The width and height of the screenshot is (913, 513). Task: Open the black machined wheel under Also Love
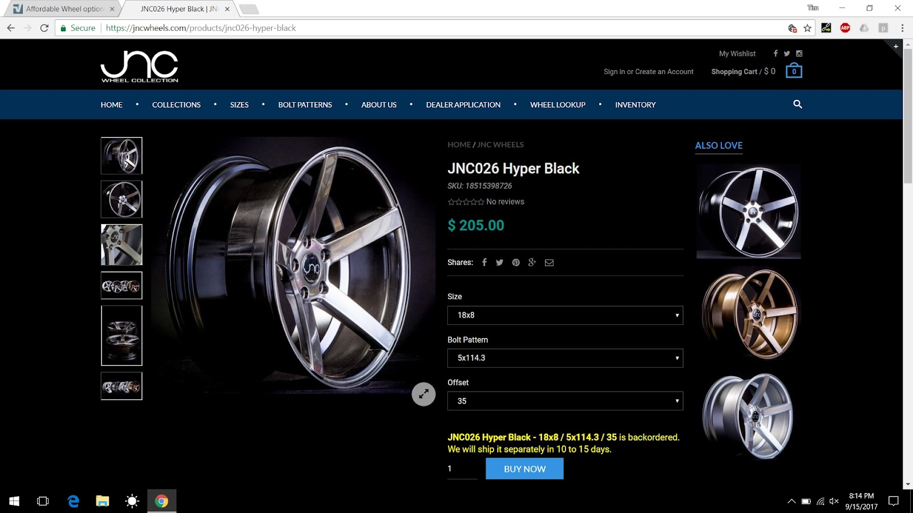tap(749, 211)
